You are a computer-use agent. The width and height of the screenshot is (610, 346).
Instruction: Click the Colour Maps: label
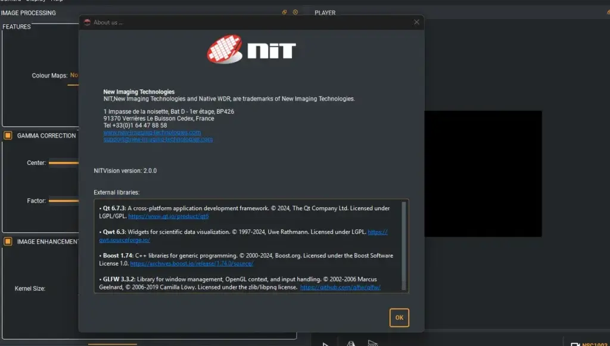[x=49, y=76]
